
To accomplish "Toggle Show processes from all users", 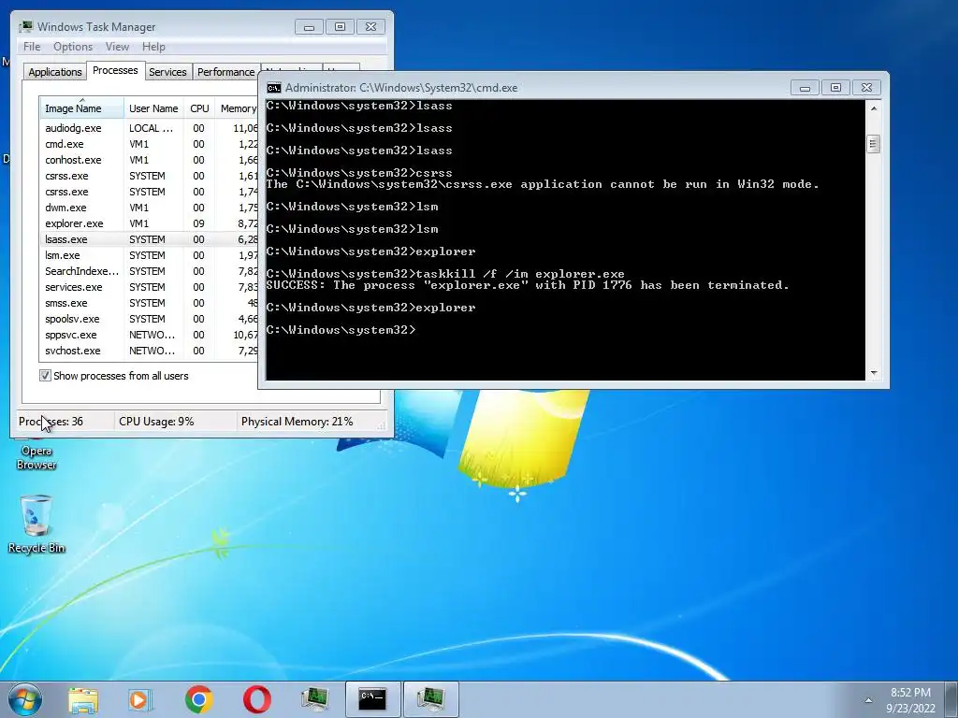I will [x=45, y=376].
